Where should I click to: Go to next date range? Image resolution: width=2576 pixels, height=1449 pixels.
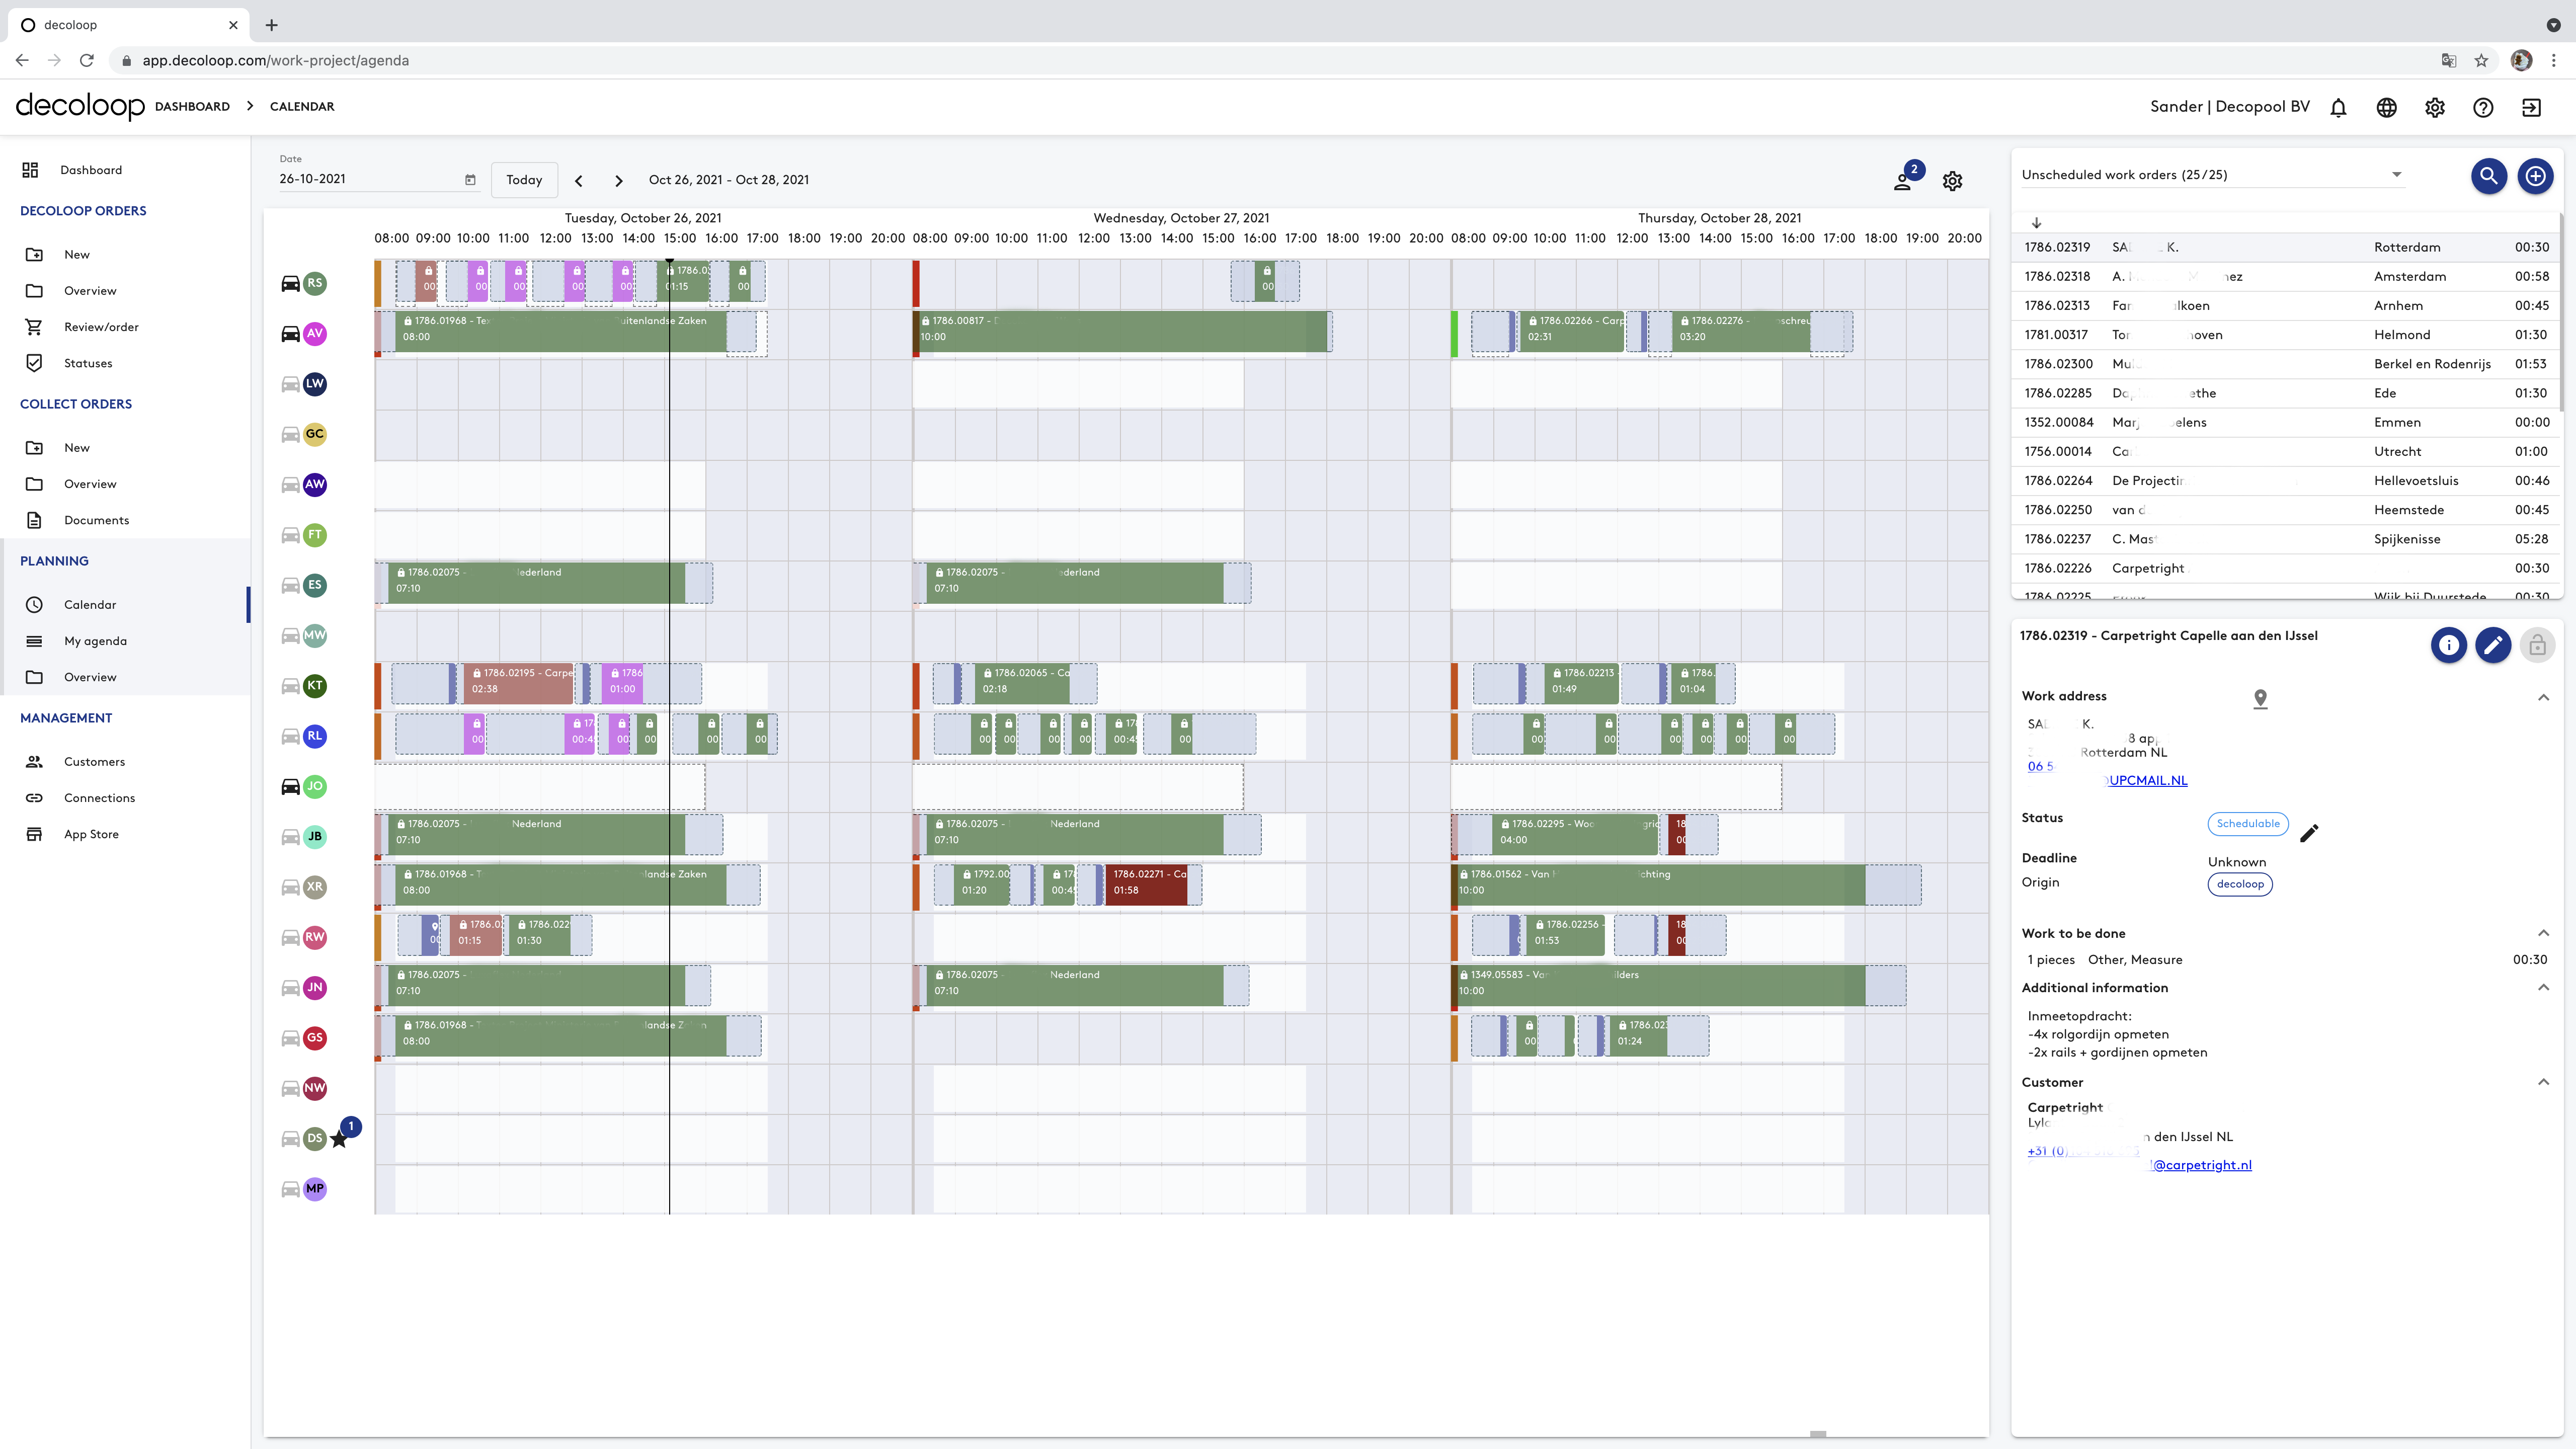click(x=618, y=181)
